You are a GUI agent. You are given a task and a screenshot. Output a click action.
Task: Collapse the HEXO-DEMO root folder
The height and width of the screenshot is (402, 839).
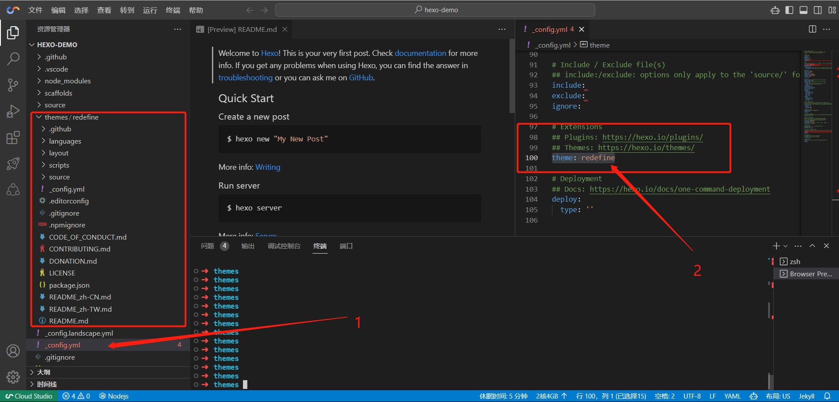pos(108,45)
